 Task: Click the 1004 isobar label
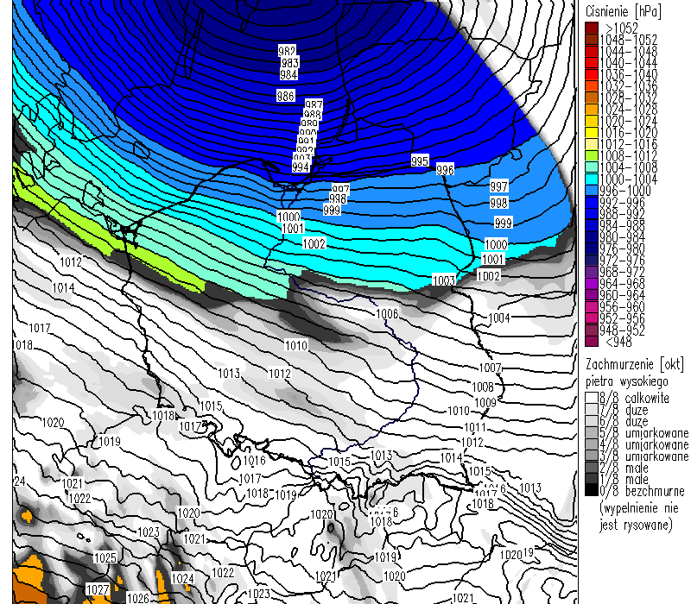(499, 318)
